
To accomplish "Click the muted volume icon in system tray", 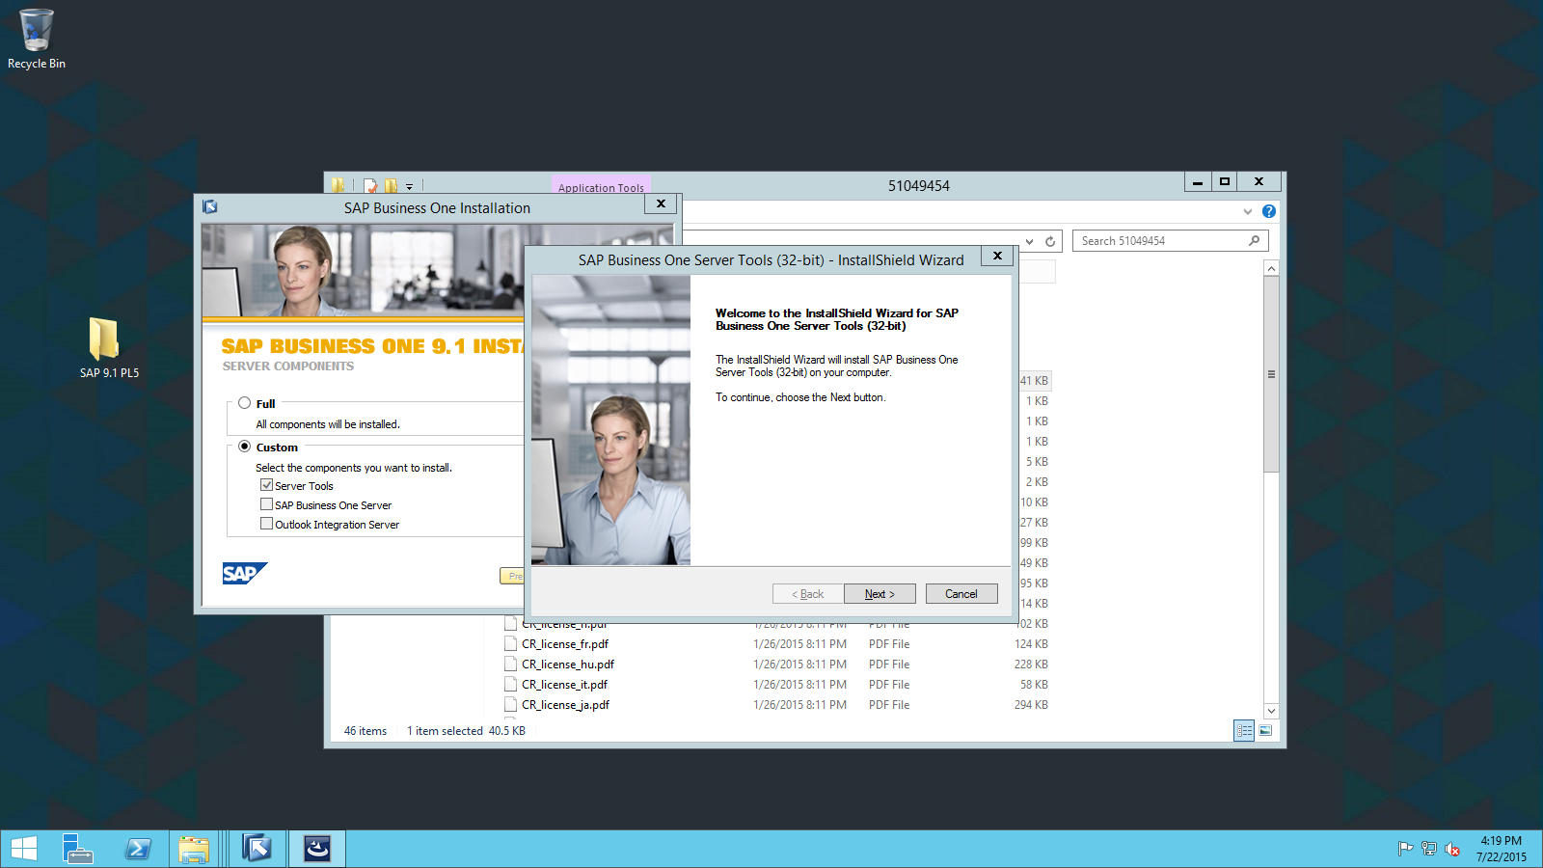I will click(x=1451, y=849).
